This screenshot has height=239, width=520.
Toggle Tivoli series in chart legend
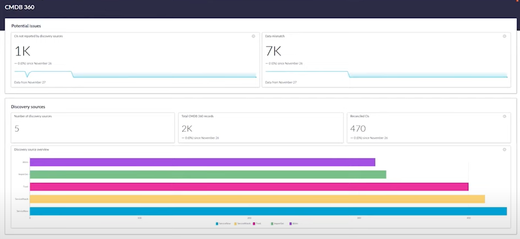point(257,224)
